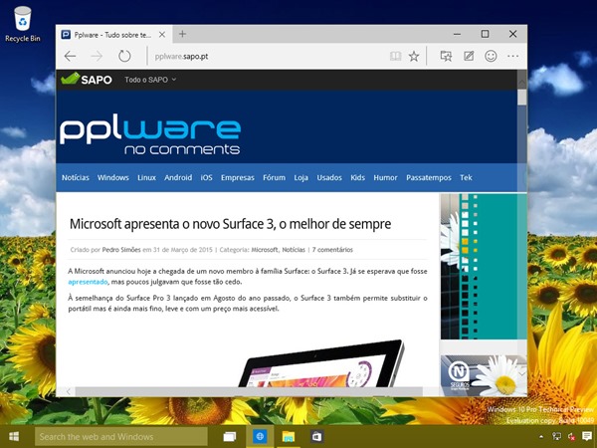This screenshot has height=448, width=597.
Task: Open the Recycle Bin desktop icon
Action: pyautogui.click(x=23, y=24)
